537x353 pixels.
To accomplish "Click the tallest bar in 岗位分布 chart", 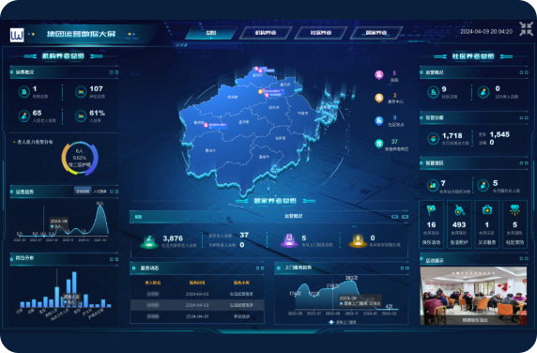I will [74, 289].
